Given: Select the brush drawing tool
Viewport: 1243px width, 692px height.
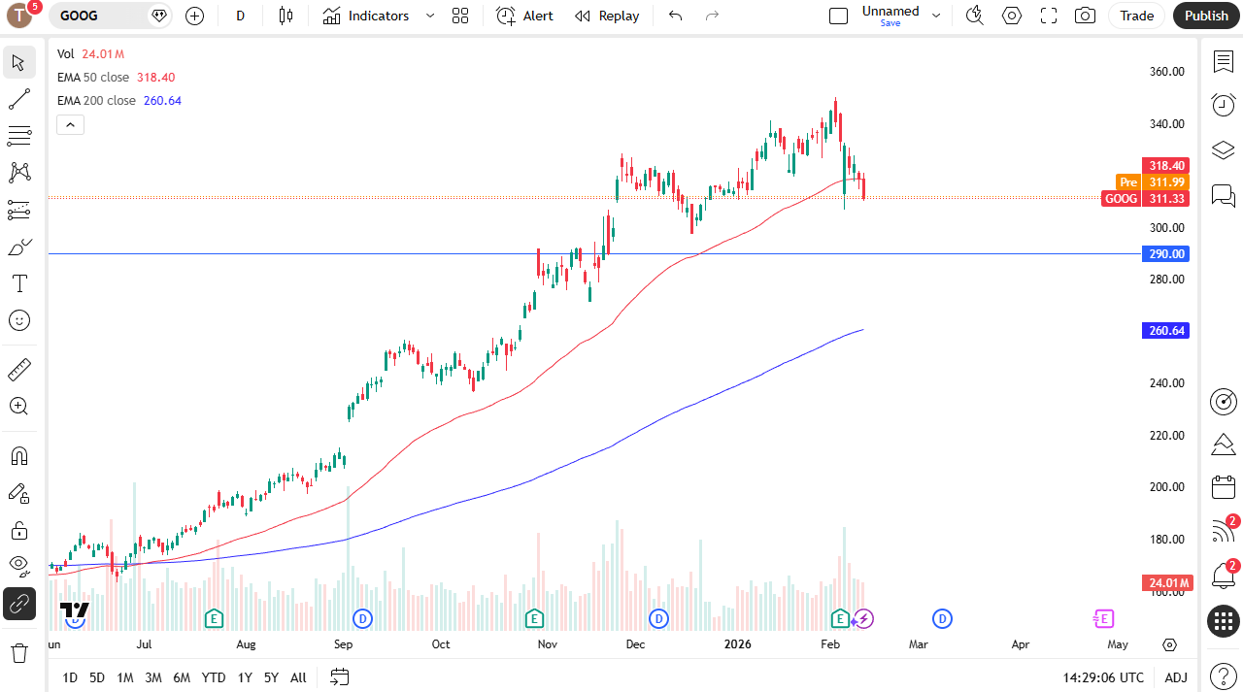Looking at the screenshot, I should [18, 247].
